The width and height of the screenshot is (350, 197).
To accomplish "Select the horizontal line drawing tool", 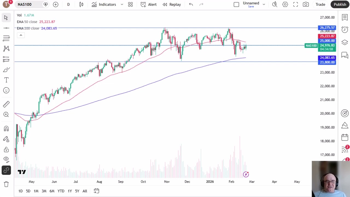I will coord(6,28).
